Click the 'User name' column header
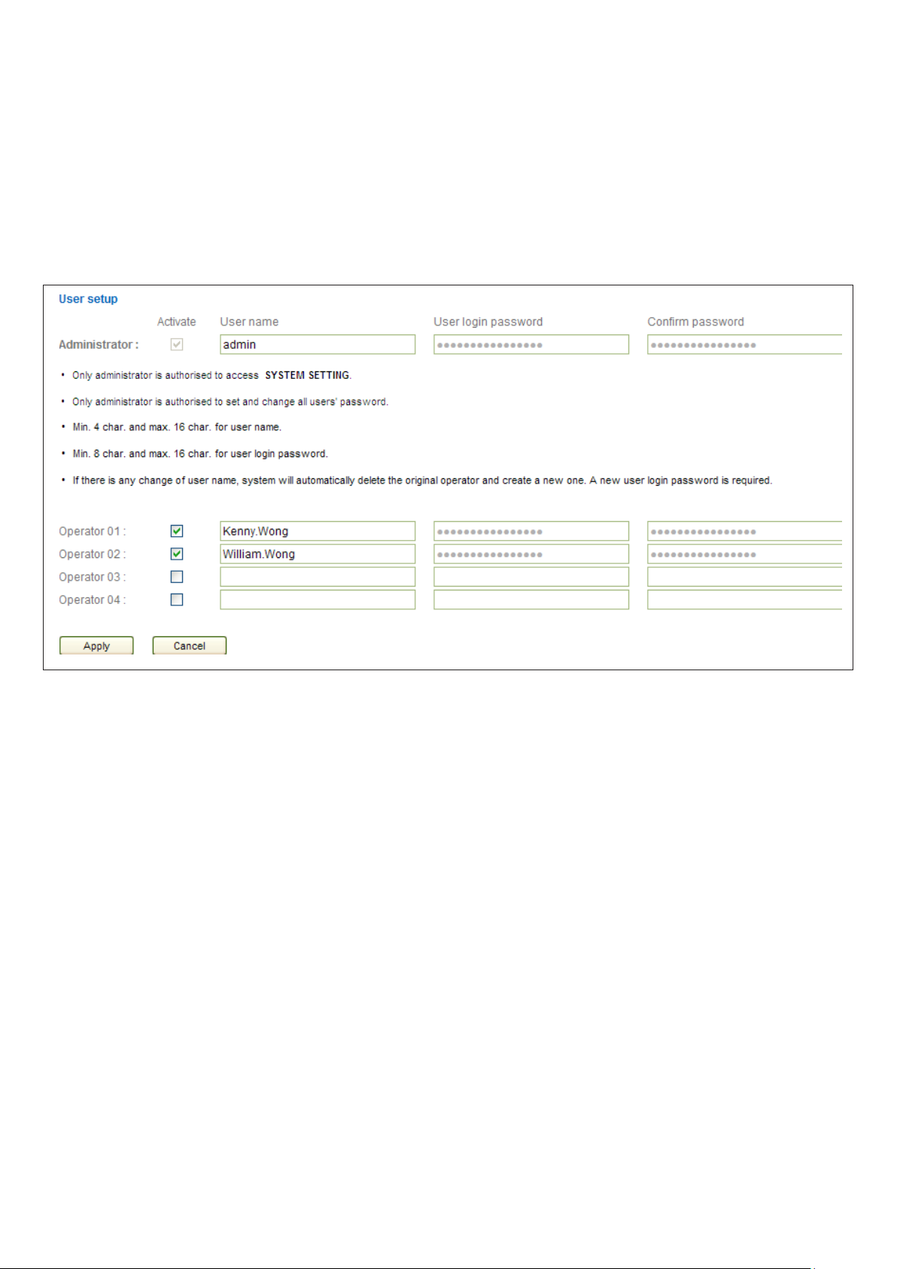The width and height of the screenshot is (897, 1269). pyautogui.click(x=249, y=322)
